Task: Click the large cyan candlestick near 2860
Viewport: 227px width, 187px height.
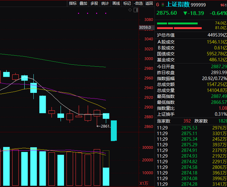Action: [114, 130]
